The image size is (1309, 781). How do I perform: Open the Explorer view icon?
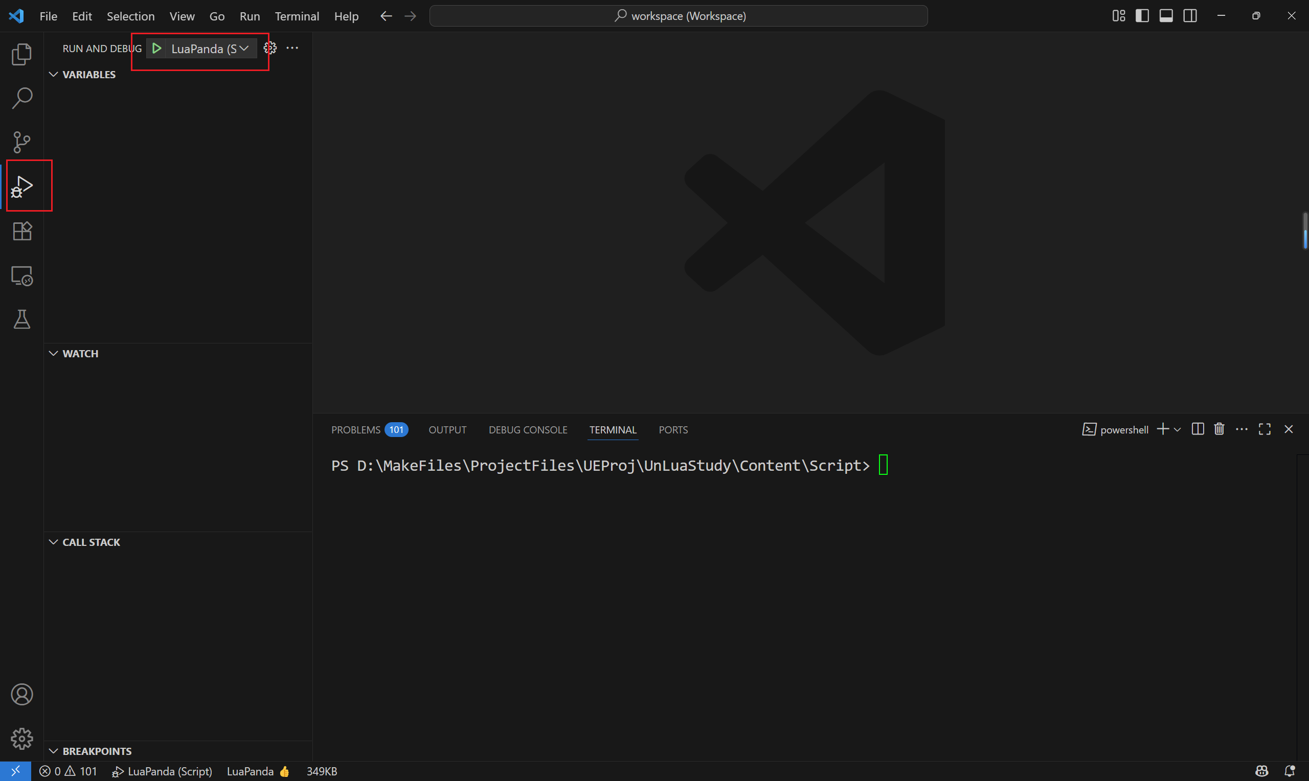tap(21, 54)
